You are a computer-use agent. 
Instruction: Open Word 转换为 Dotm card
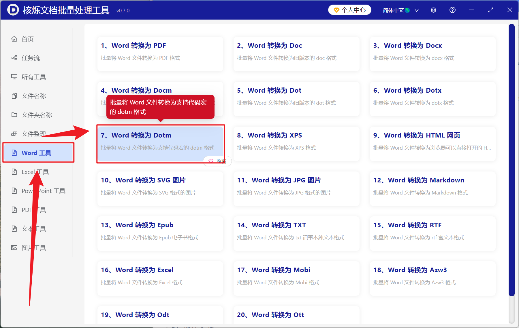(160, 144)
